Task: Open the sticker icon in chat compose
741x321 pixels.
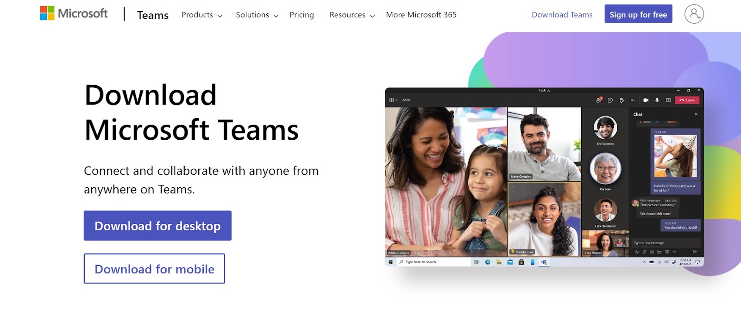Action: (667, 252)
